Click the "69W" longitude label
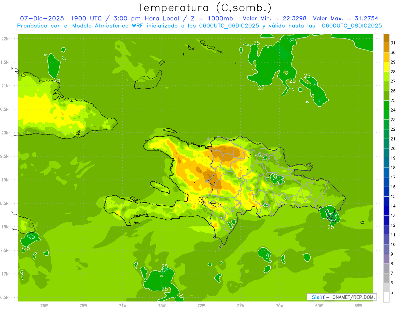Screen dimensions: 402x310 click(x=319, y=305)
